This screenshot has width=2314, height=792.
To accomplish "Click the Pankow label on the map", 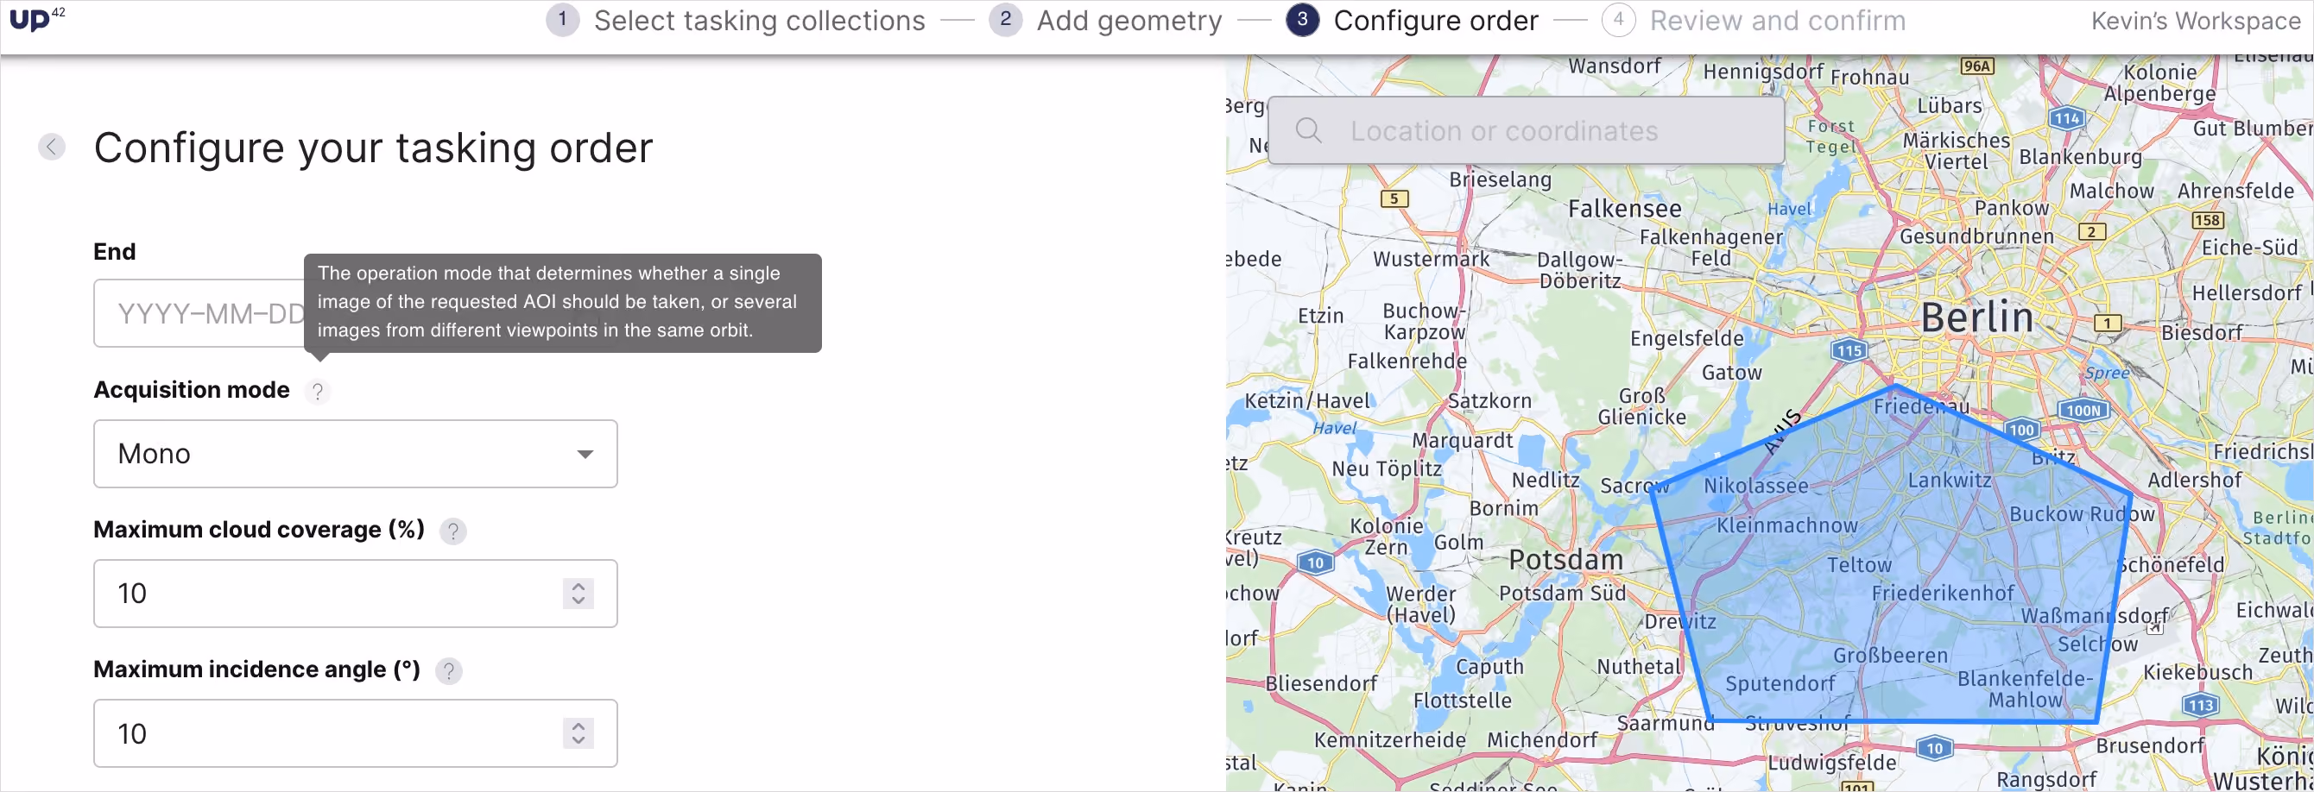I will [2011, 207].
